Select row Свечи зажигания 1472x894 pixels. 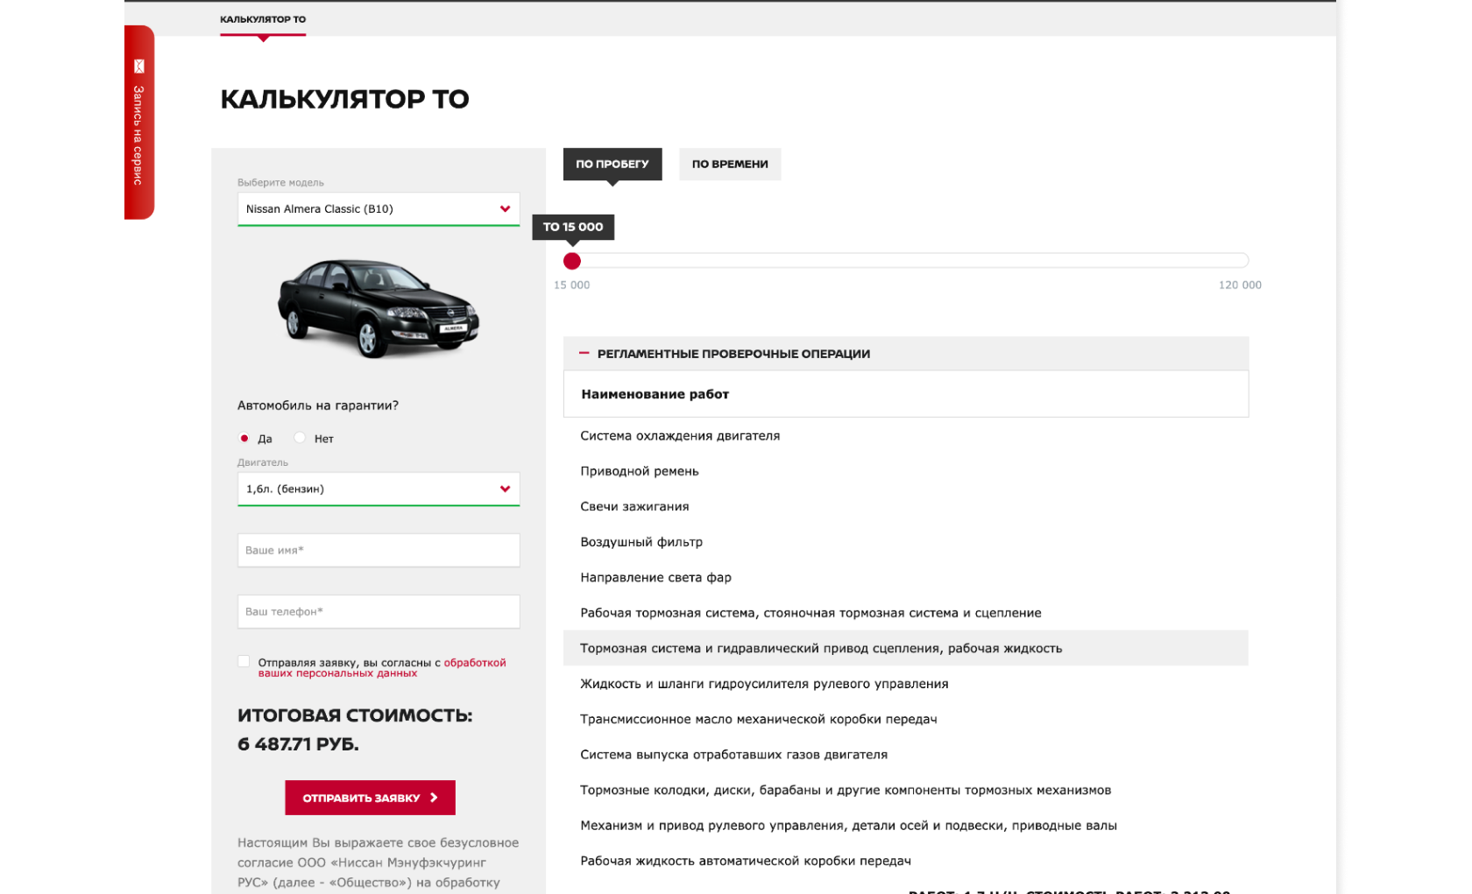click(x=906, y=507)
